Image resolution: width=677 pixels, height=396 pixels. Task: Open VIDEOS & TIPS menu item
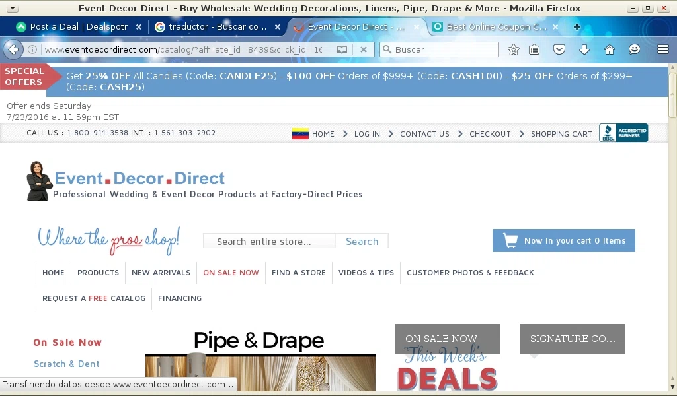coord(366,273)
